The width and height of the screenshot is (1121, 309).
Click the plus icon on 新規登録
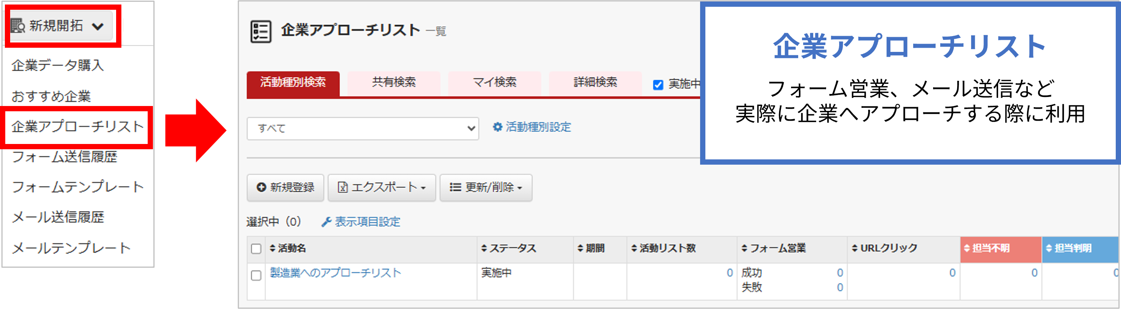261,187
